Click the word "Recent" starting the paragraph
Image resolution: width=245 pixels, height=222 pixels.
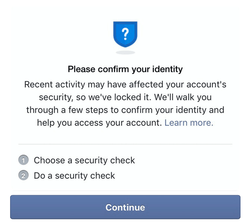tap(39, 84)
